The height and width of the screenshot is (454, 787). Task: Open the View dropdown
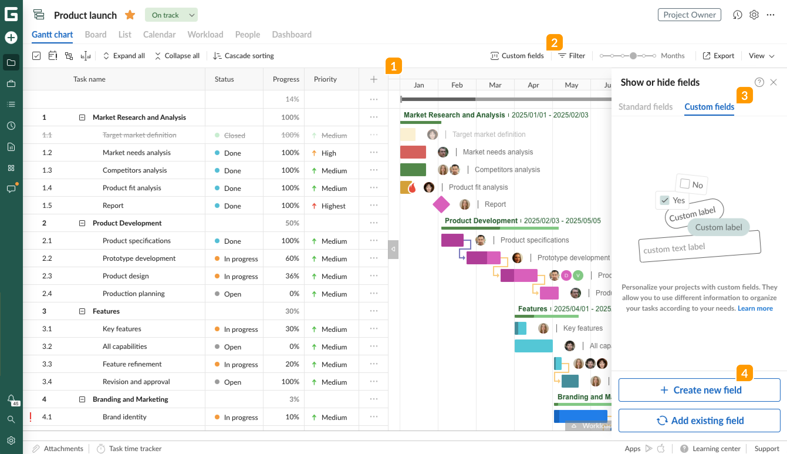click(x=761, y=56)
